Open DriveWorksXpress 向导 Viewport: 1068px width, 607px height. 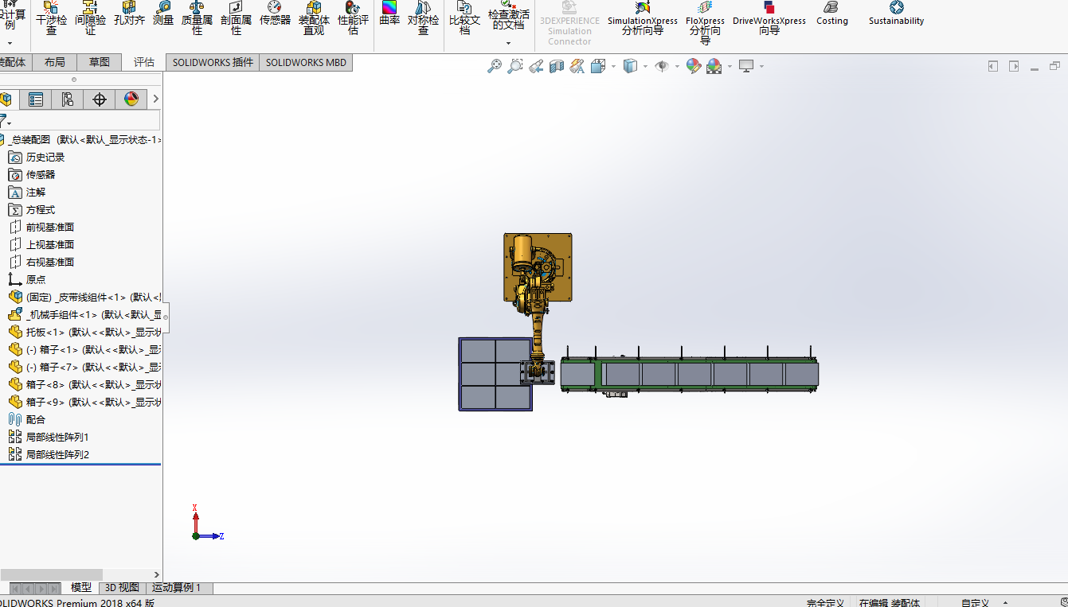click(x=769, y=18)
